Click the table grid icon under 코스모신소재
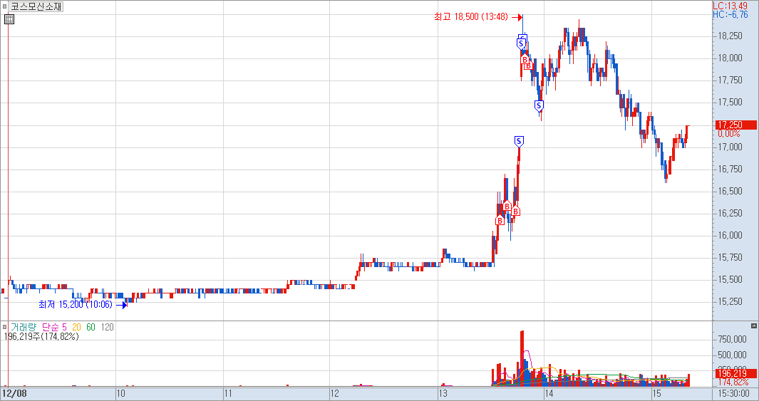The width and height of the screenshot is (759, 401). (x=9, y=19)
